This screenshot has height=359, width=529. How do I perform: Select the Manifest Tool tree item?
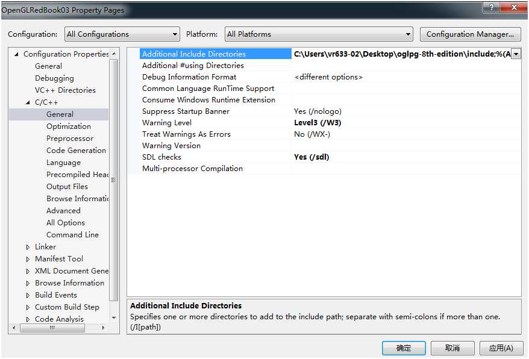[59, 259]
